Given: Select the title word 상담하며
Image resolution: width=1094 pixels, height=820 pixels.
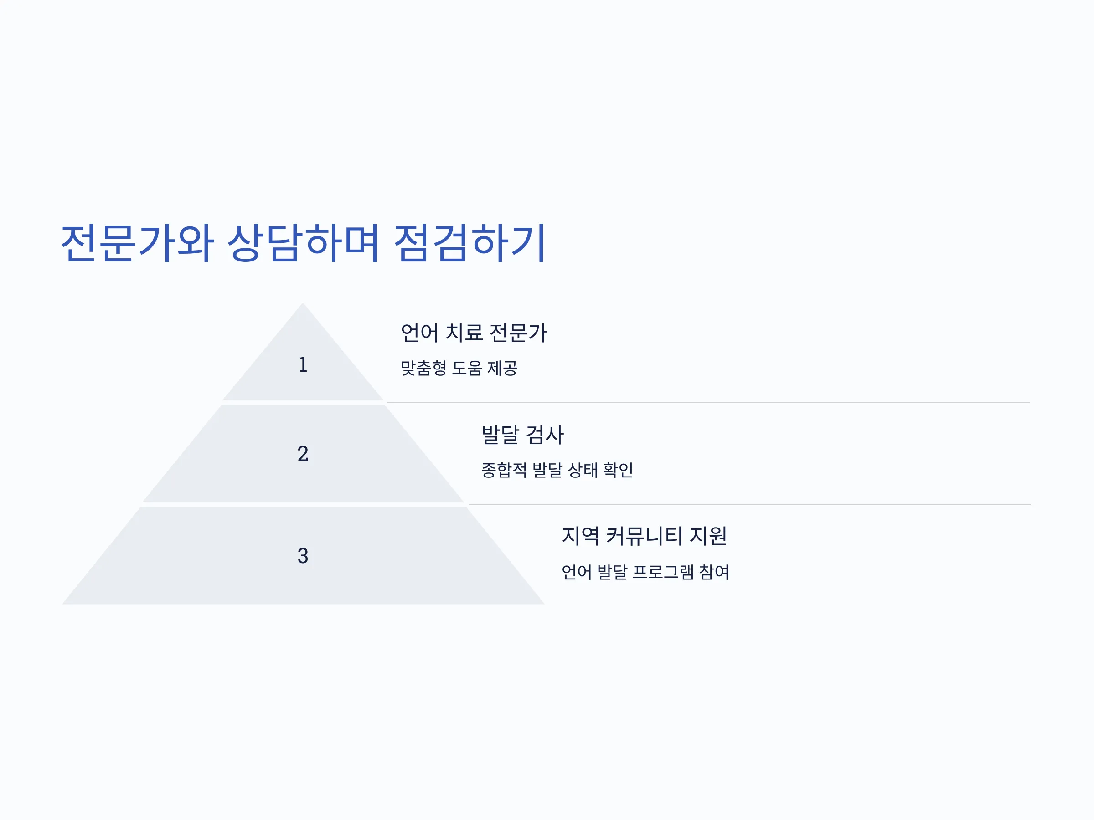Looking at the screenshot, I should click(303, 243).
